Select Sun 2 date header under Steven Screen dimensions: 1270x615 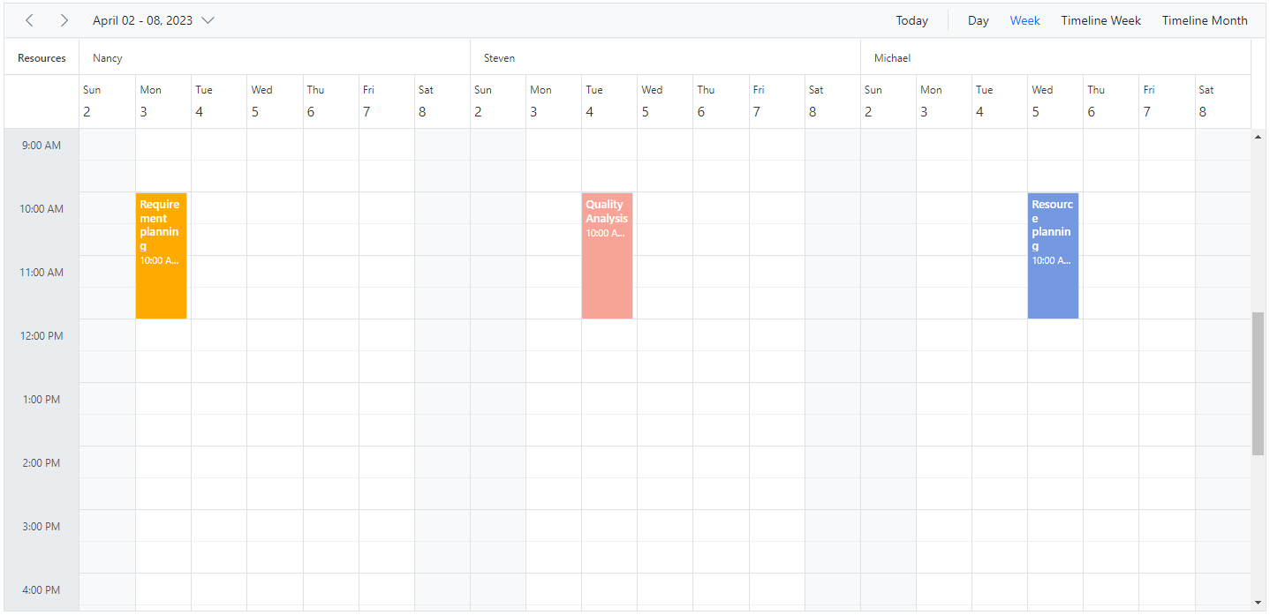[x=498, y=101]
